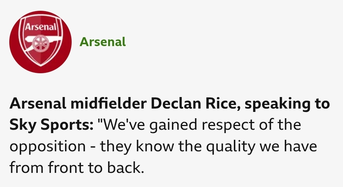
Task: Click the word opposition in the quote
Action: pos(48,147)
